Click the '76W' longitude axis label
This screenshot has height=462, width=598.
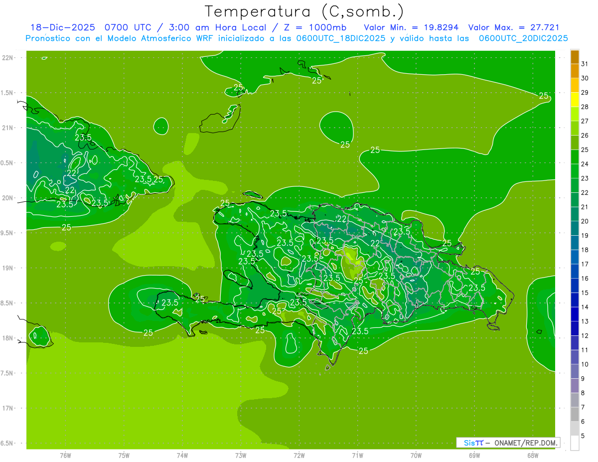[x=65, y=456]
